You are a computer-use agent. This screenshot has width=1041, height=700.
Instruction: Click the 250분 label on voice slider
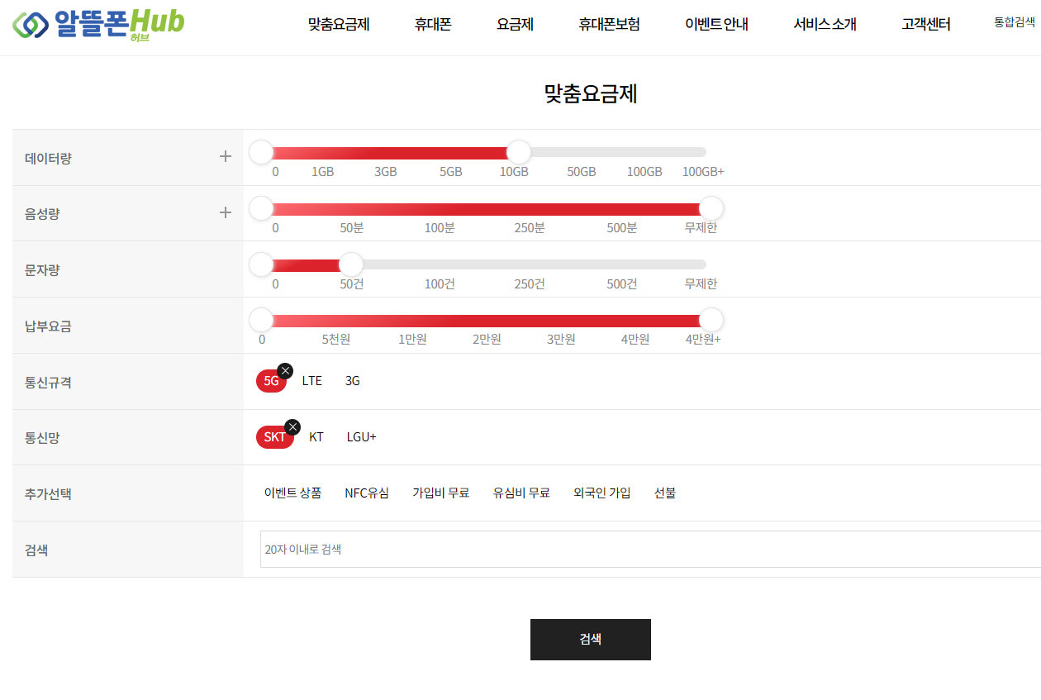[530, 228]
